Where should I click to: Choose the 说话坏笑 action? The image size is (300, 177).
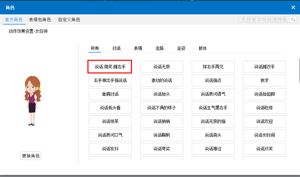point(264,149)
